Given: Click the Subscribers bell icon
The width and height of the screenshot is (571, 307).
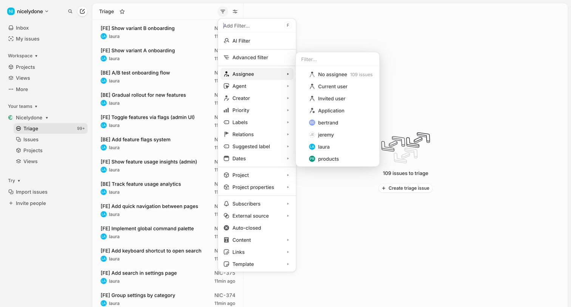Looking at the screenshot, I should click(227, 204).
